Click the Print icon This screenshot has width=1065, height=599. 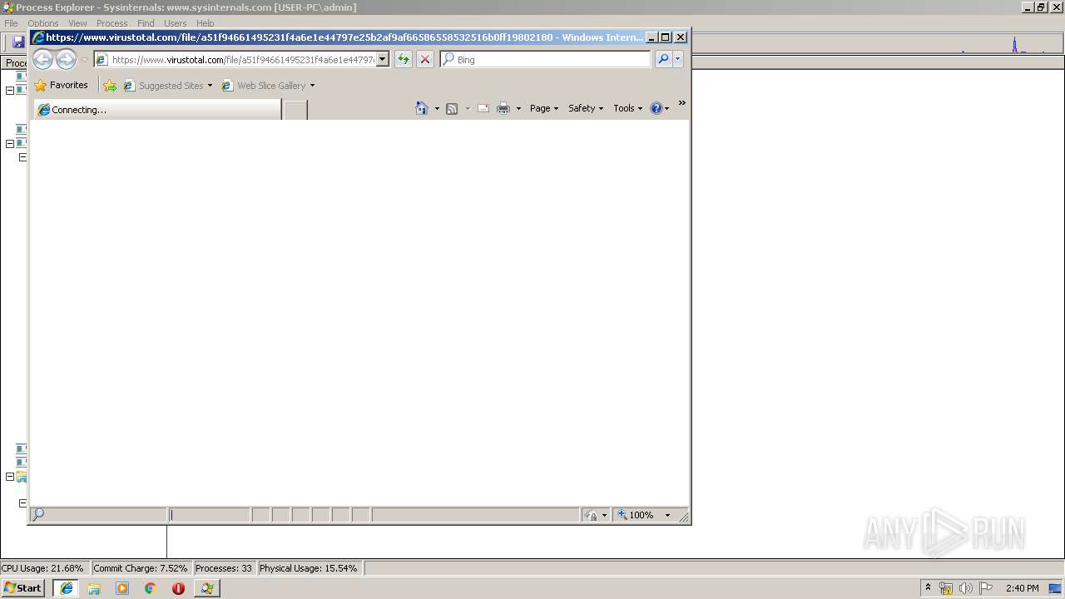pos(503,108)
